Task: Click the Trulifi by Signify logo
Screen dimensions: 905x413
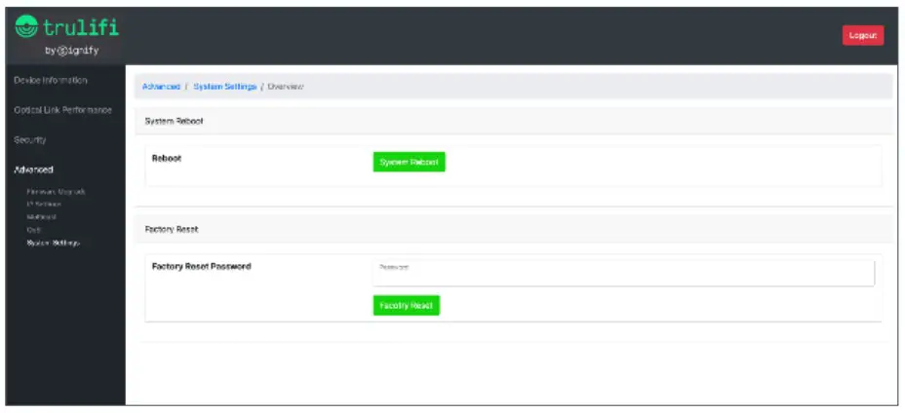Action: [65, 35]
